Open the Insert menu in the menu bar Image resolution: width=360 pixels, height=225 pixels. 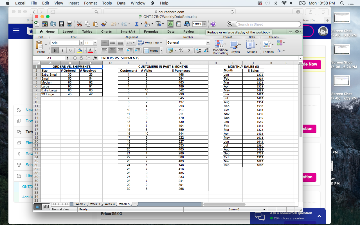(74, 3)
